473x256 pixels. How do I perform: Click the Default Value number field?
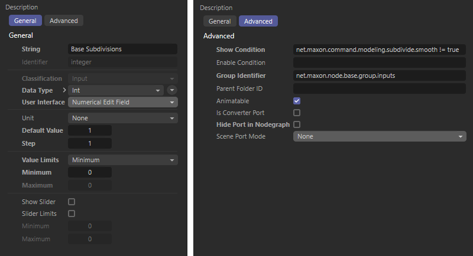pos(90,130)
